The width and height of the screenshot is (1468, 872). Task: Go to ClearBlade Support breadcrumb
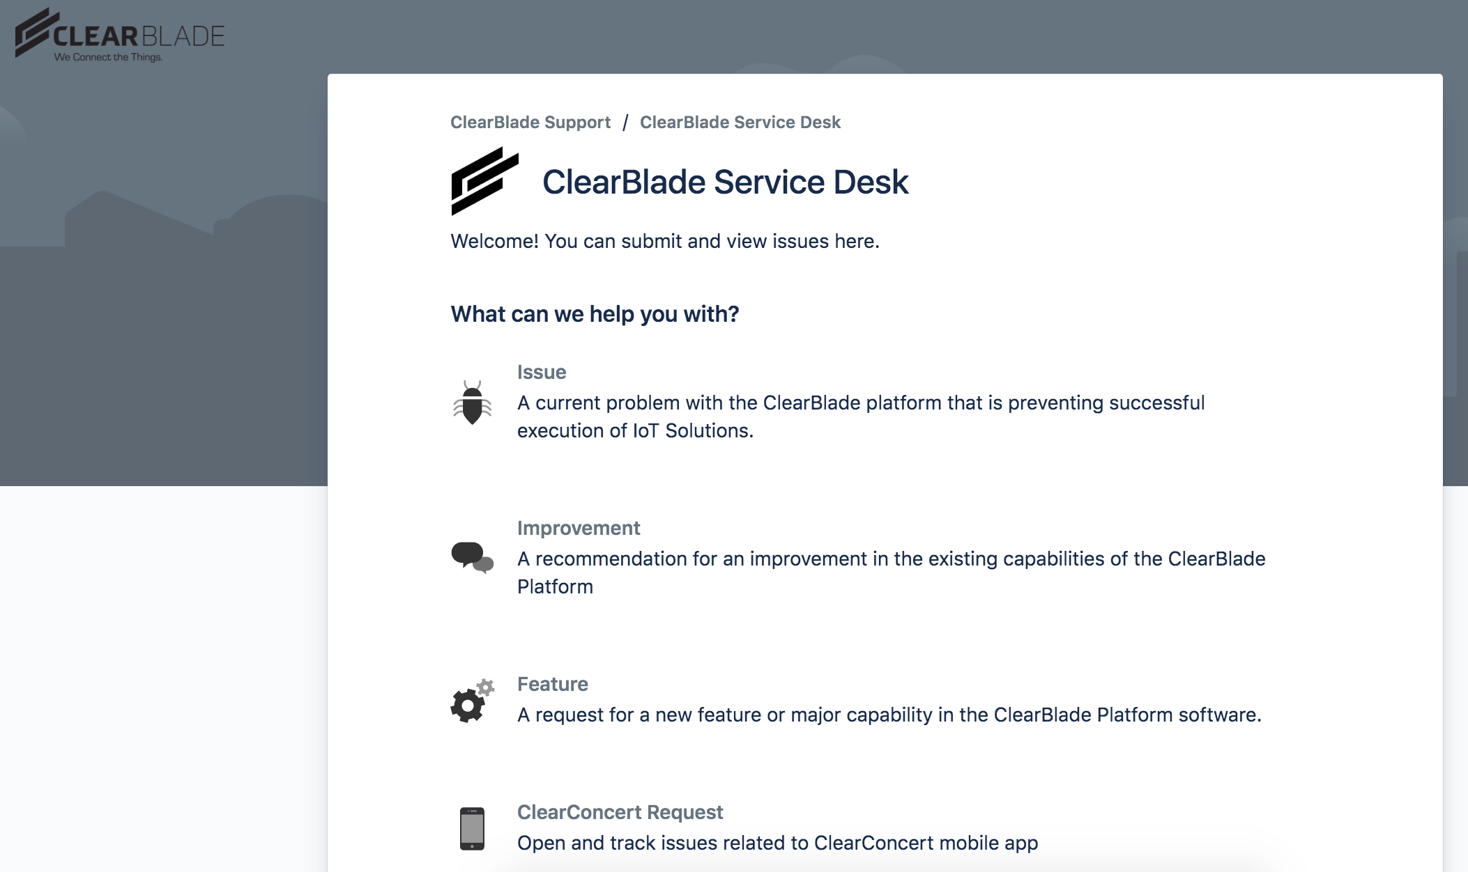click(530, 123)
